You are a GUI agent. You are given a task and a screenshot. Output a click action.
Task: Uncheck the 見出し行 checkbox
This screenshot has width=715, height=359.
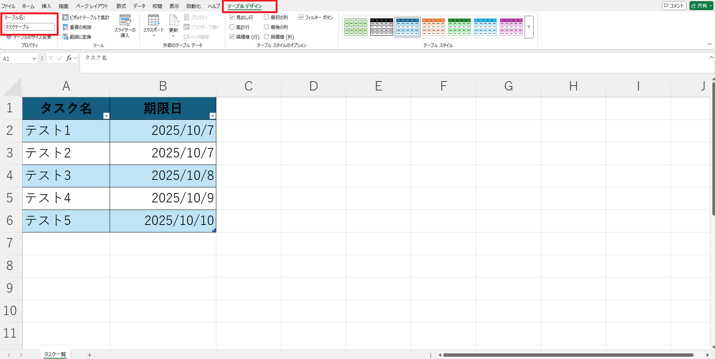(x=232, y=17)
